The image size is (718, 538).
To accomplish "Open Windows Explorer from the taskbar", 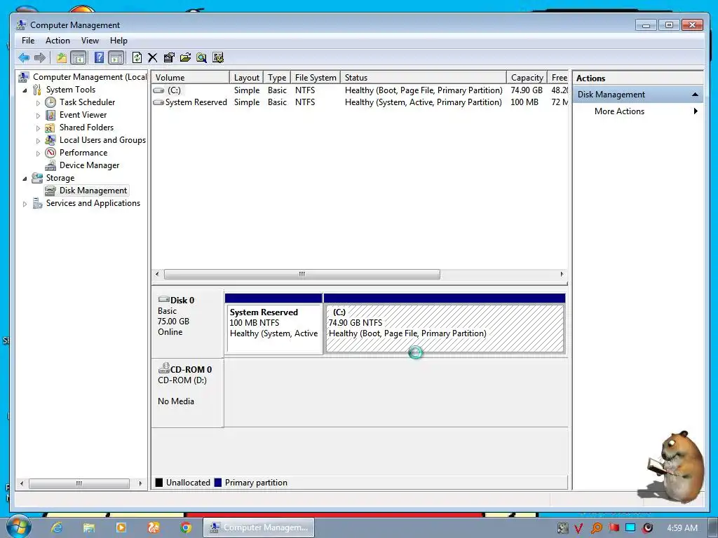I will pos(89,527).
